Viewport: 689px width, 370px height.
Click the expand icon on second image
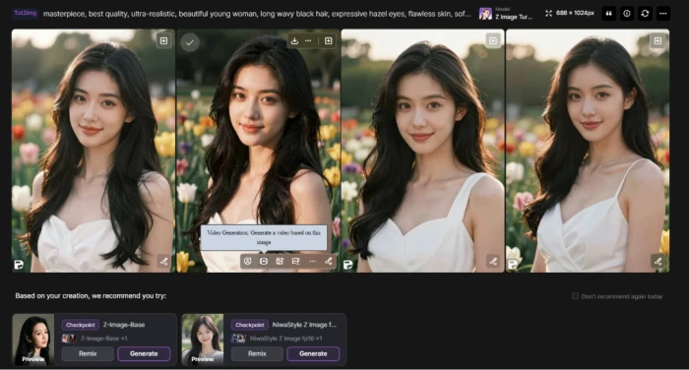point(328,41)
